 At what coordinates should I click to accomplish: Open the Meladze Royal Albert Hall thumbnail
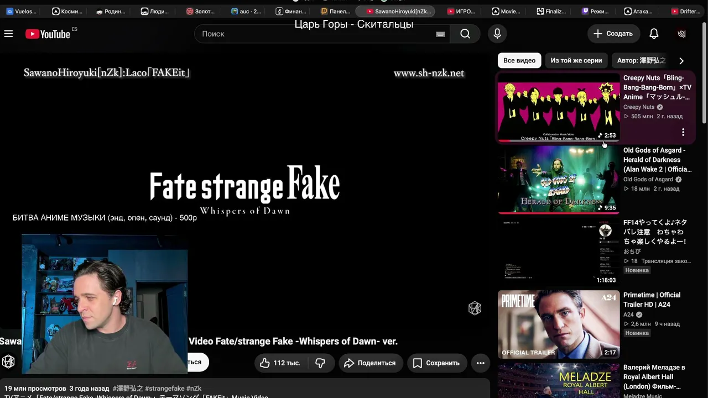(x=559, y=380)
